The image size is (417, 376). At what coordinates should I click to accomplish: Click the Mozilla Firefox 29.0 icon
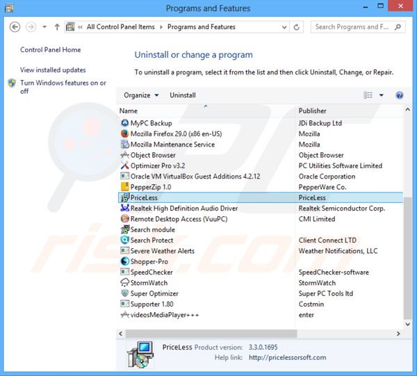[124, 133]
